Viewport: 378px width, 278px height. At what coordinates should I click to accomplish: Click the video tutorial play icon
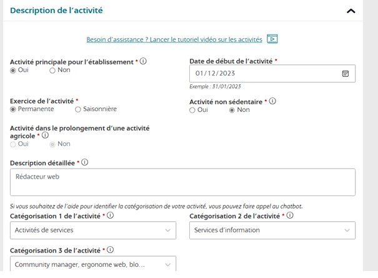272,39
